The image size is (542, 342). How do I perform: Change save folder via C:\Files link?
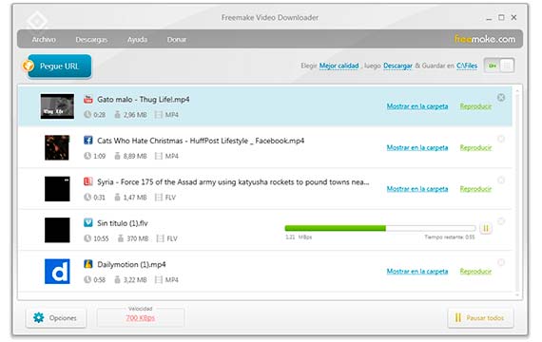467,66
